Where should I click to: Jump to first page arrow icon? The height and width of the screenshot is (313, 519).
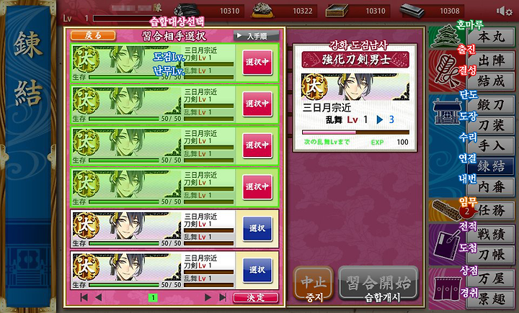84,297
